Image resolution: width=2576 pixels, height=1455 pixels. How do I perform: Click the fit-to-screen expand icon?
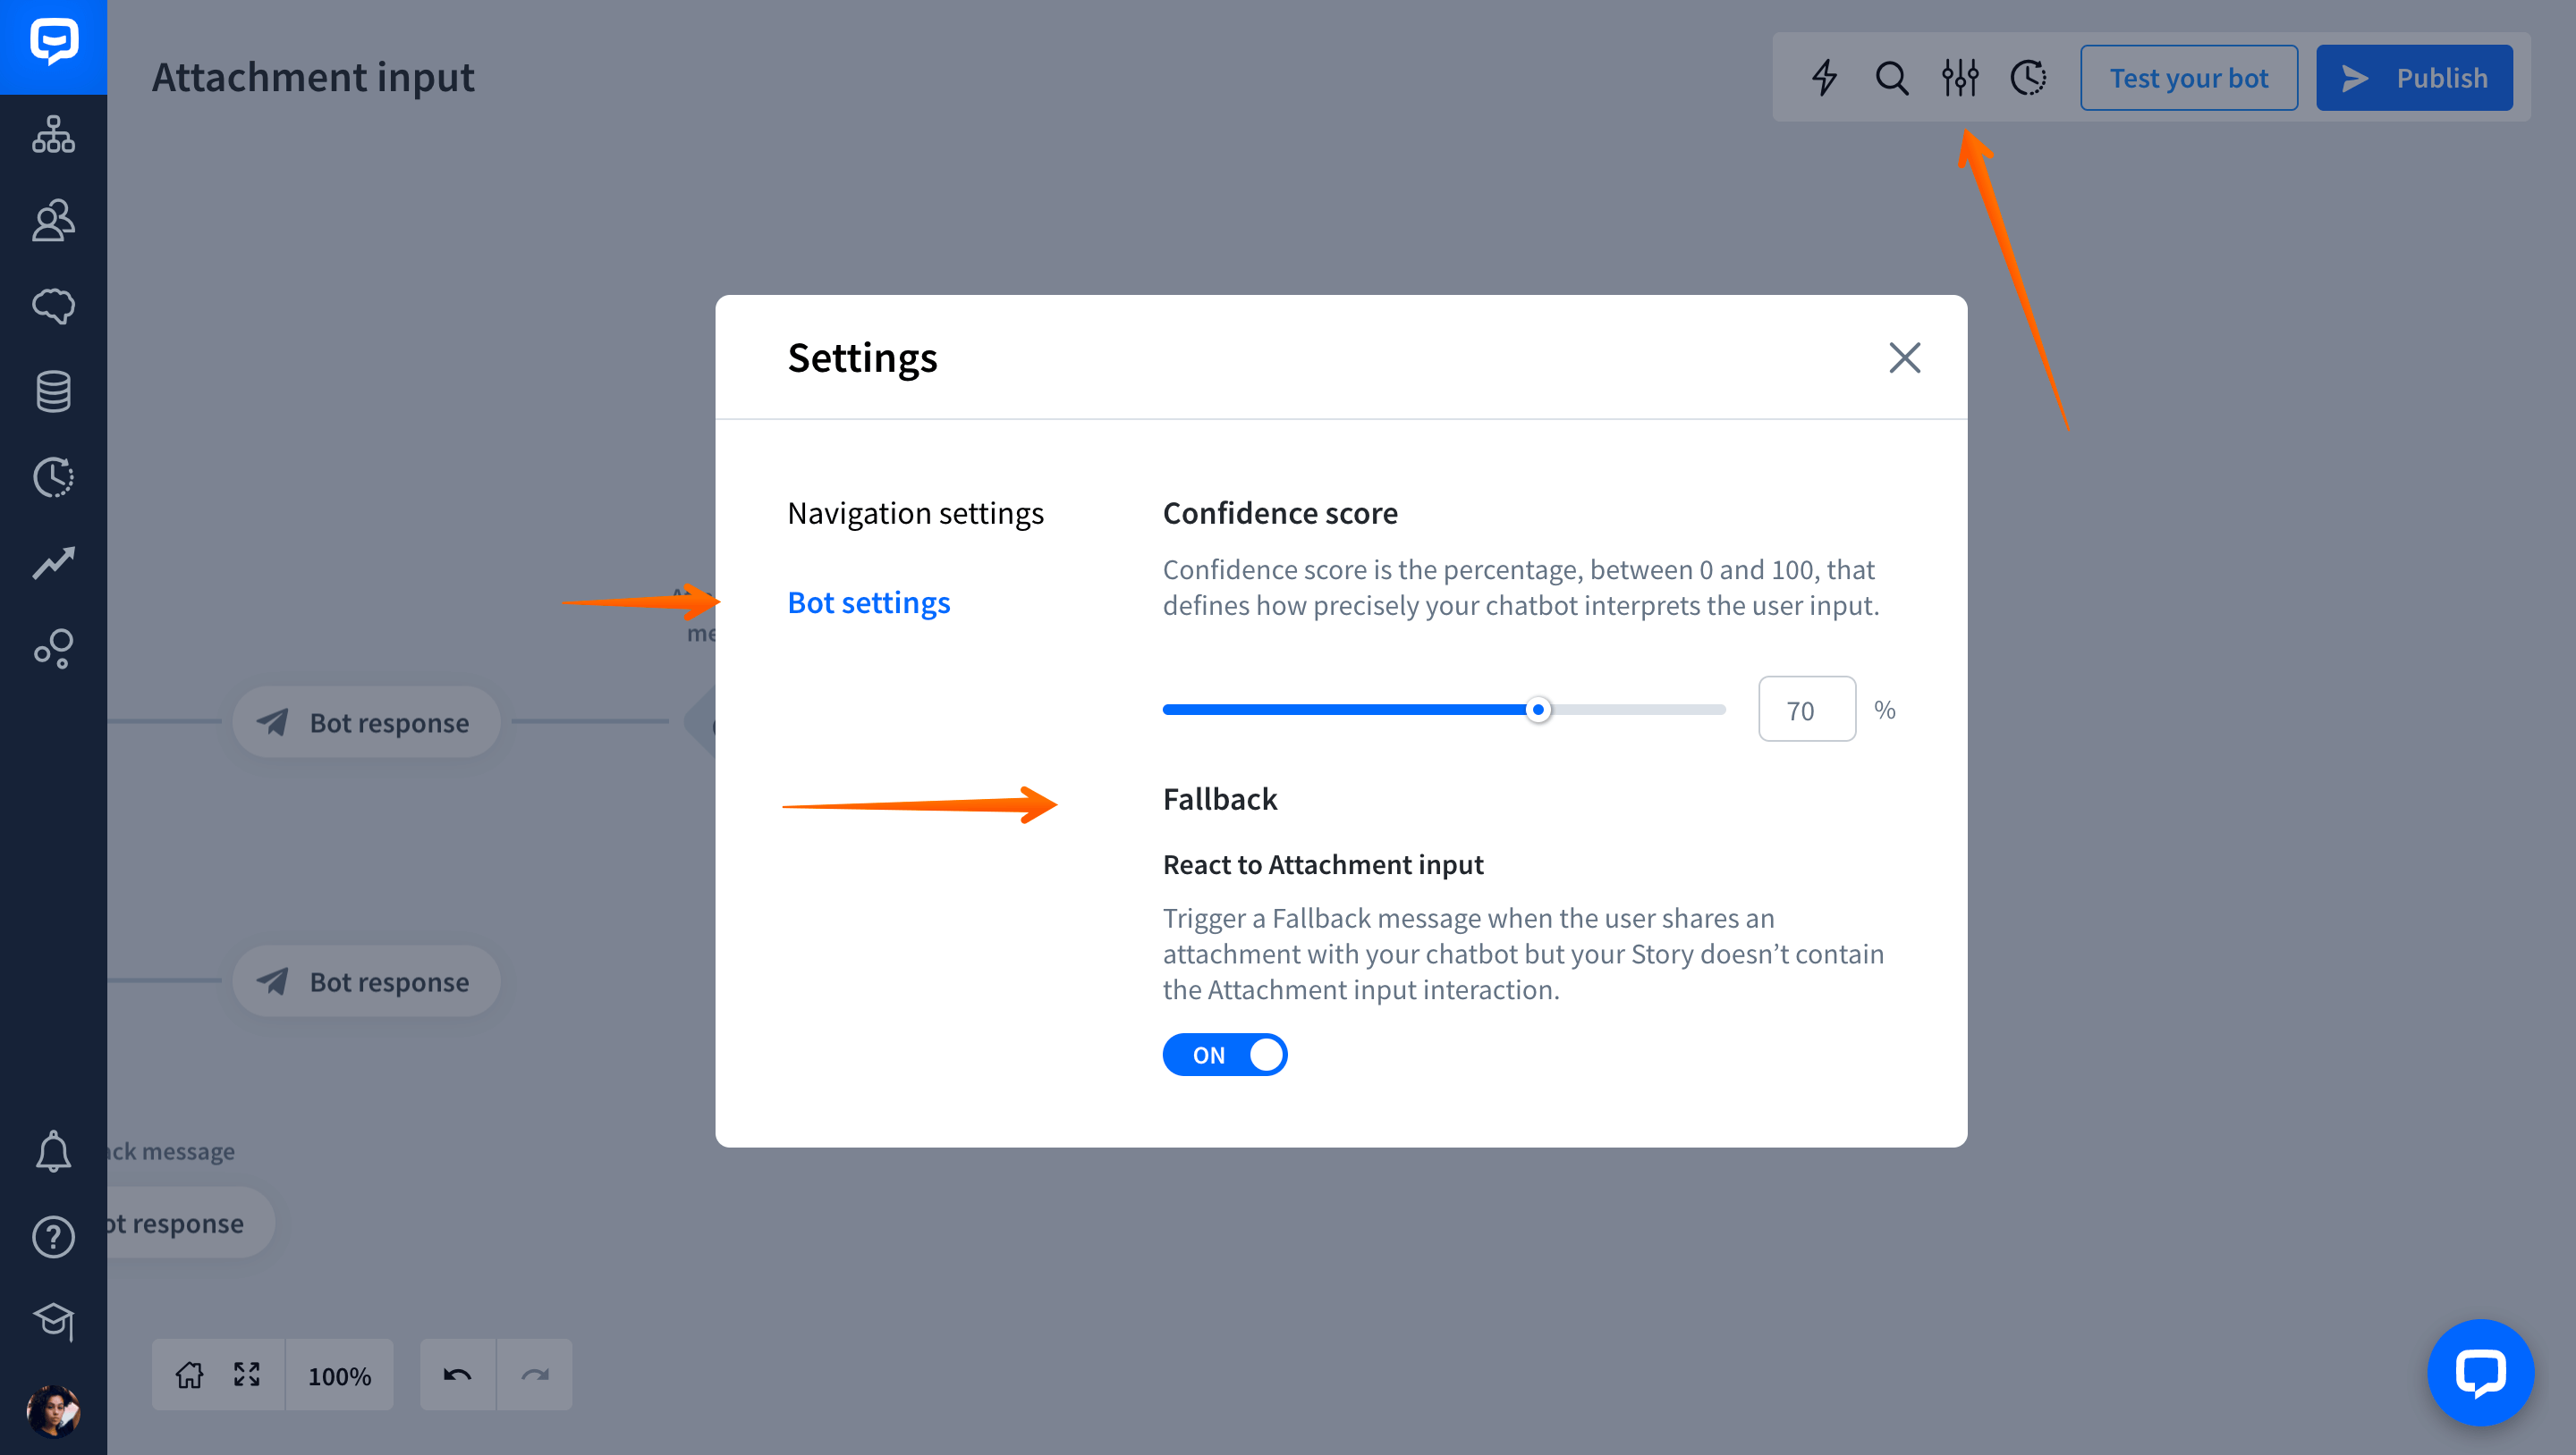click(247, 1375)
